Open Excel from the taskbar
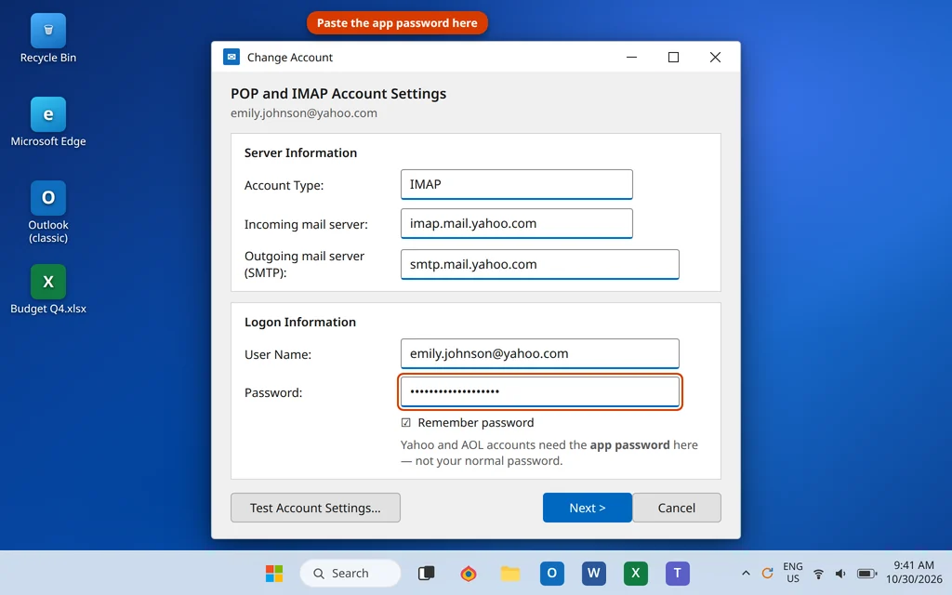952x595 pixels. (636, 573)
